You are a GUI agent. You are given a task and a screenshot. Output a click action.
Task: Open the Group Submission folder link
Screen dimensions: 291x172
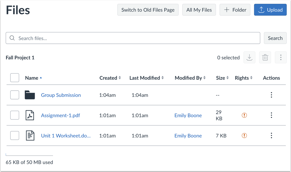tap(61, 95)
